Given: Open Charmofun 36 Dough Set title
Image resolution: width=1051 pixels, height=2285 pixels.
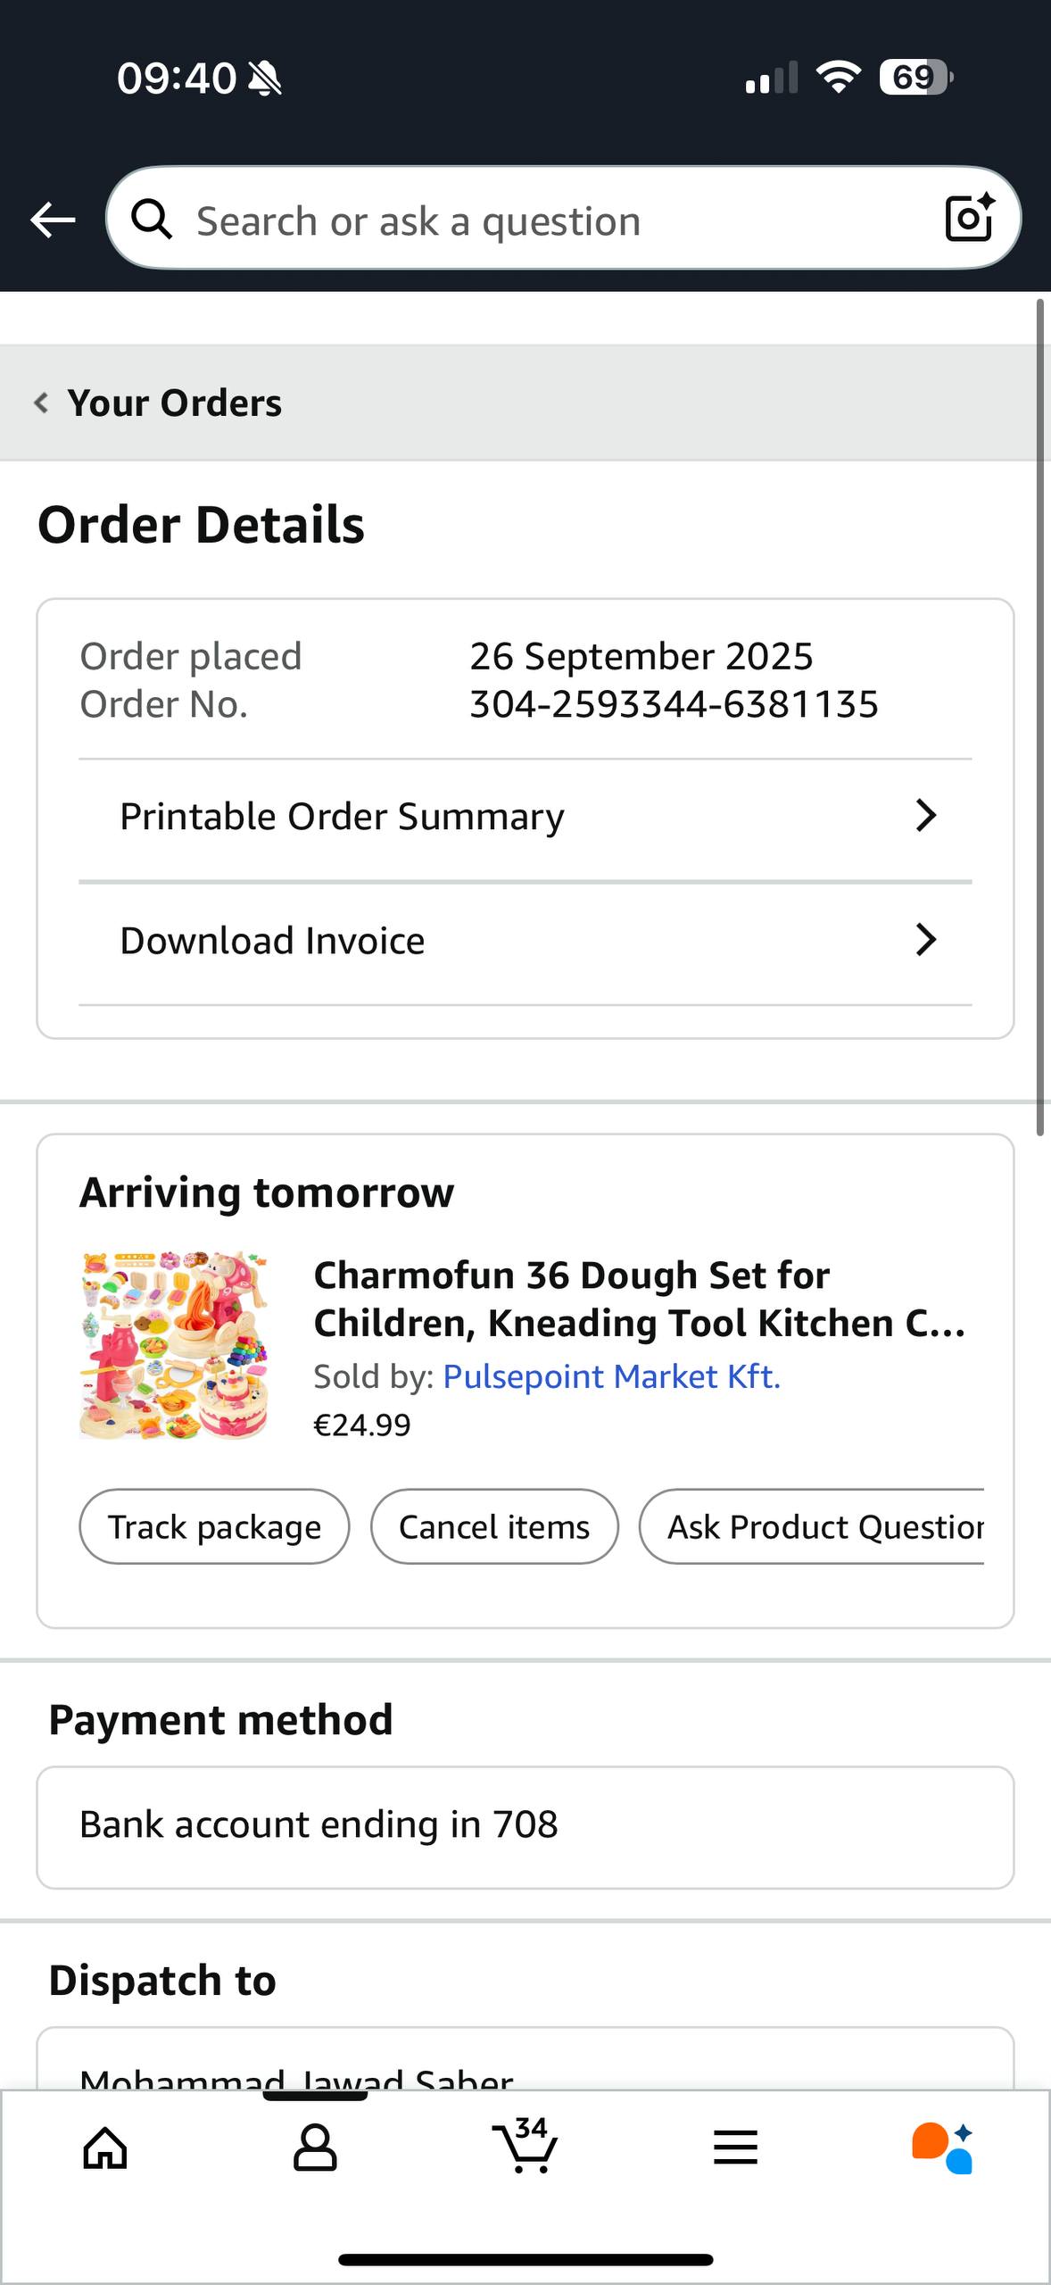Looking at the screenshot, I should click(x=638, y=1299).
